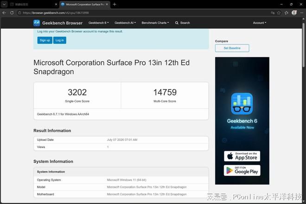The height and width of the screenshot is (204, 306).
Task: Open the favorites list icon
Action: click(x=286, y=13)
